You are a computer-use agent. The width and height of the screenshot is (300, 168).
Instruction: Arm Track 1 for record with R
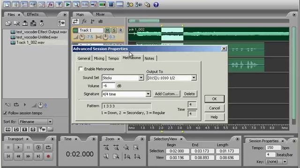121,30
